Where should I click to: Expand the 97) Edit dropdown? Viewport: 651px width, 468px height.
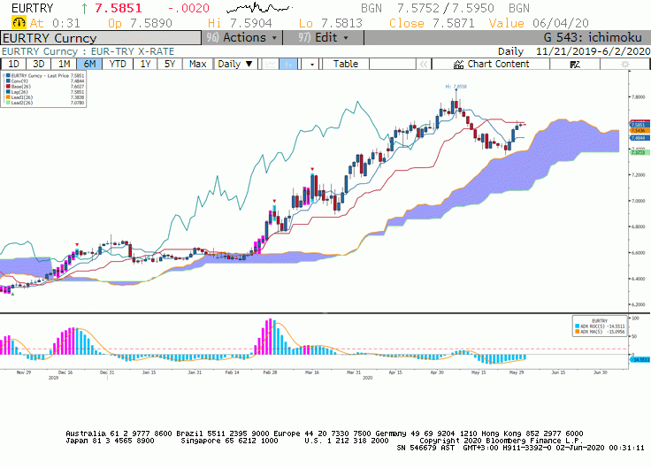coord(323,38)
